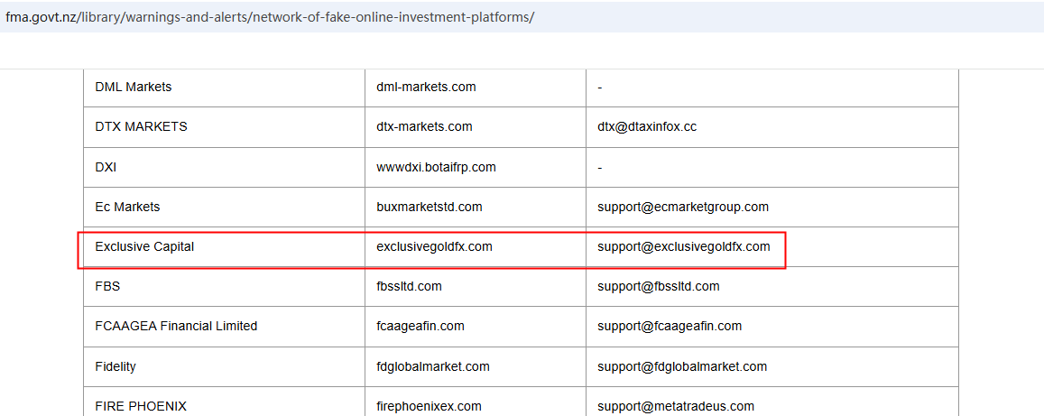
Task: Select the DML Markets name cell
Action: 225,88
